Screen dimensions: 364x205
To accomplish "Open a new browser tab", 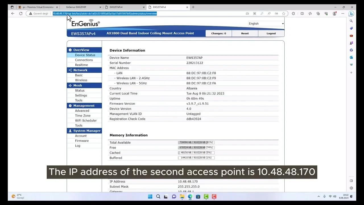I will [x=193, y=7].
